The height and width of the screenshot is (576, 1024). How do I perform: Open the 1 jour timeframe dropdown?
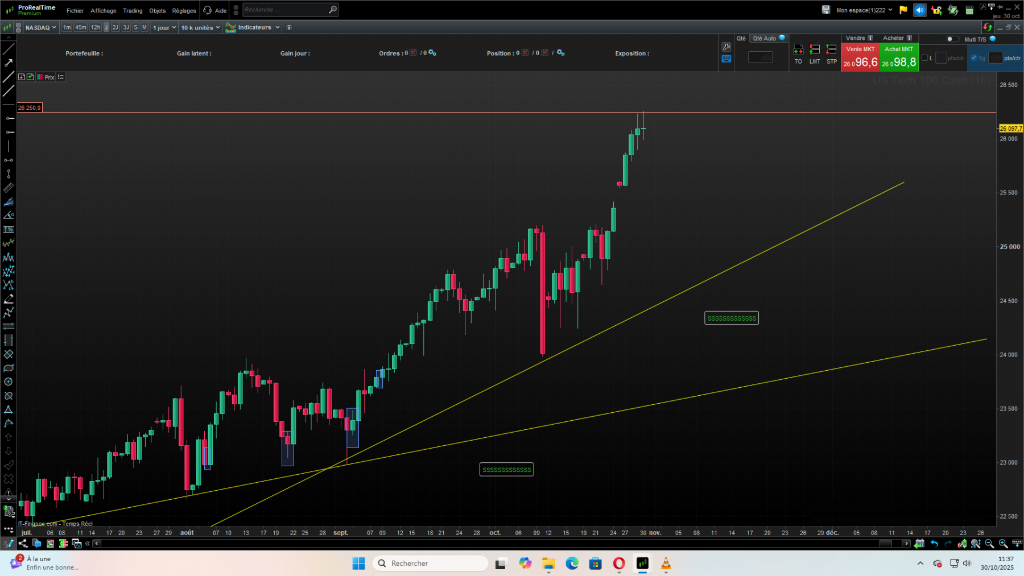point(164,27)
